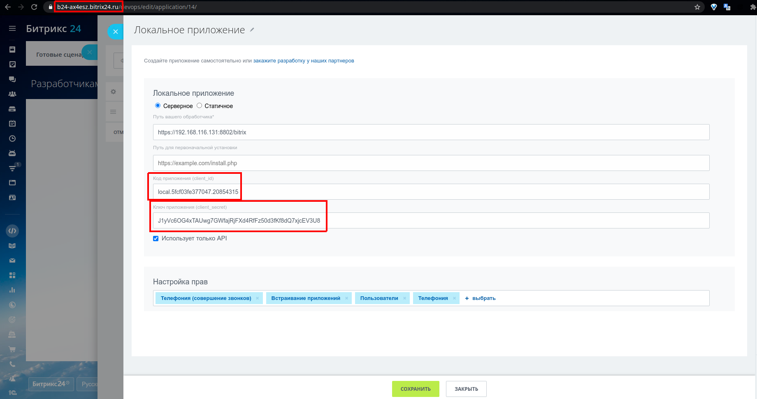This screenshot has height=399, width=757.
Task: Reload the browser page
Action: 34,7
